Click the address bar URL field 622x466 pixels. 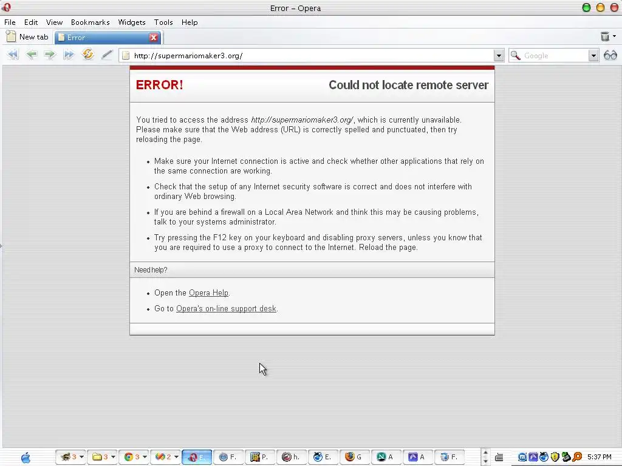[x=312, y=55]
